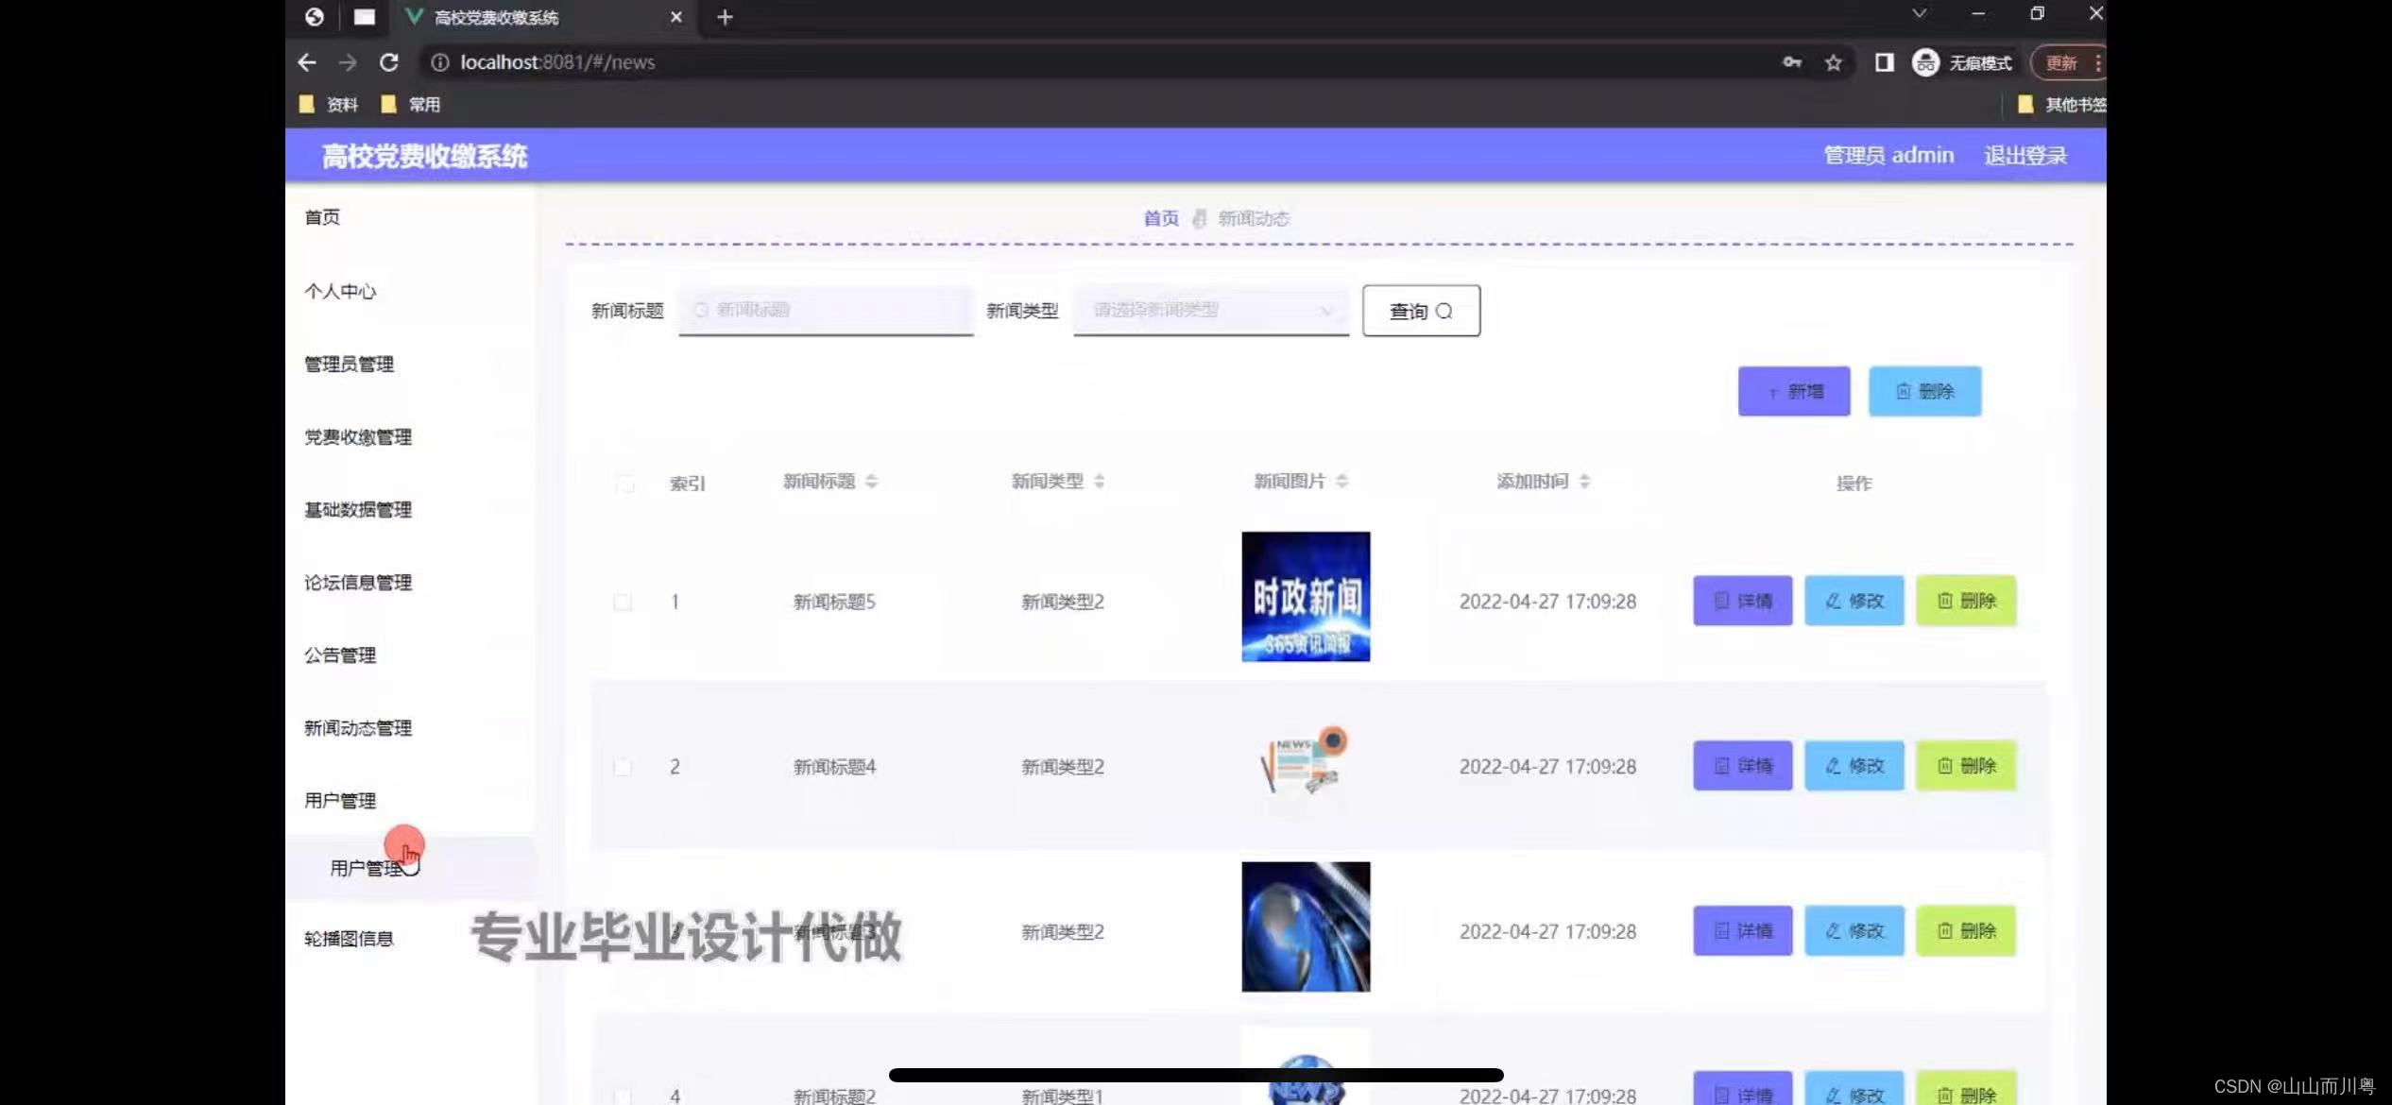Screen dimensions: 2392x1105
Task: Click 修改 for 新闻标题5 row
Action: 1854,601
